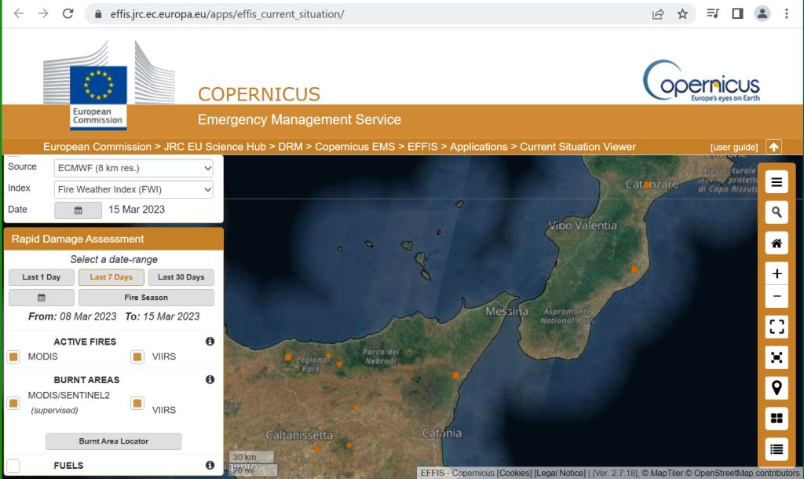Open the Source ECMWF dropdown
The image size is (804, 479).
(x=134, y=168)
